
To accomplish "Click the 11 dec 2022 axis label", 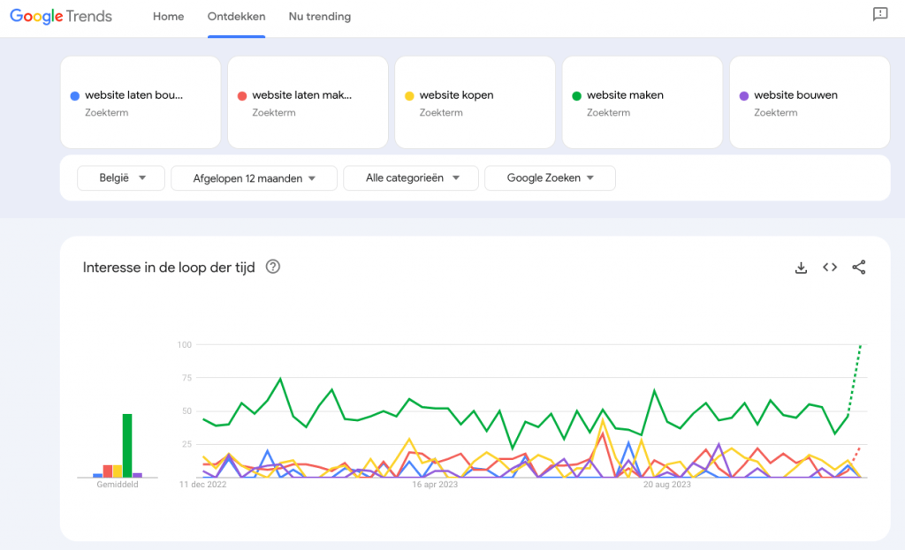I will tap(202, 485).
